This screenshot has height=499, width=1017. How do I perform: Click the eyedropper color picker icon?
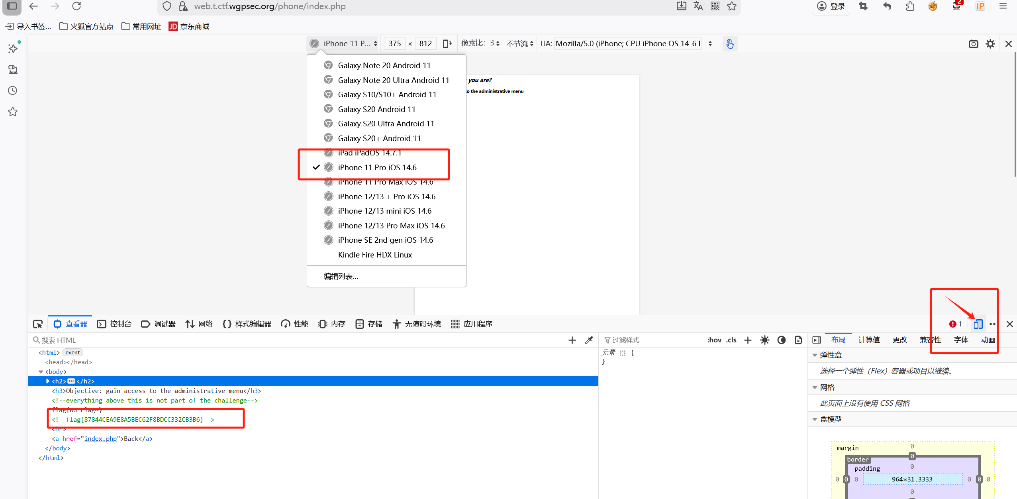[589, 340]
